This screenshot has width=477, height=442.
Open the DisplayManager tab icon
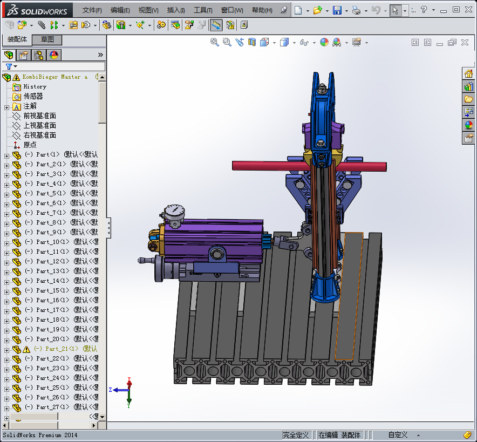click(54, 55)
